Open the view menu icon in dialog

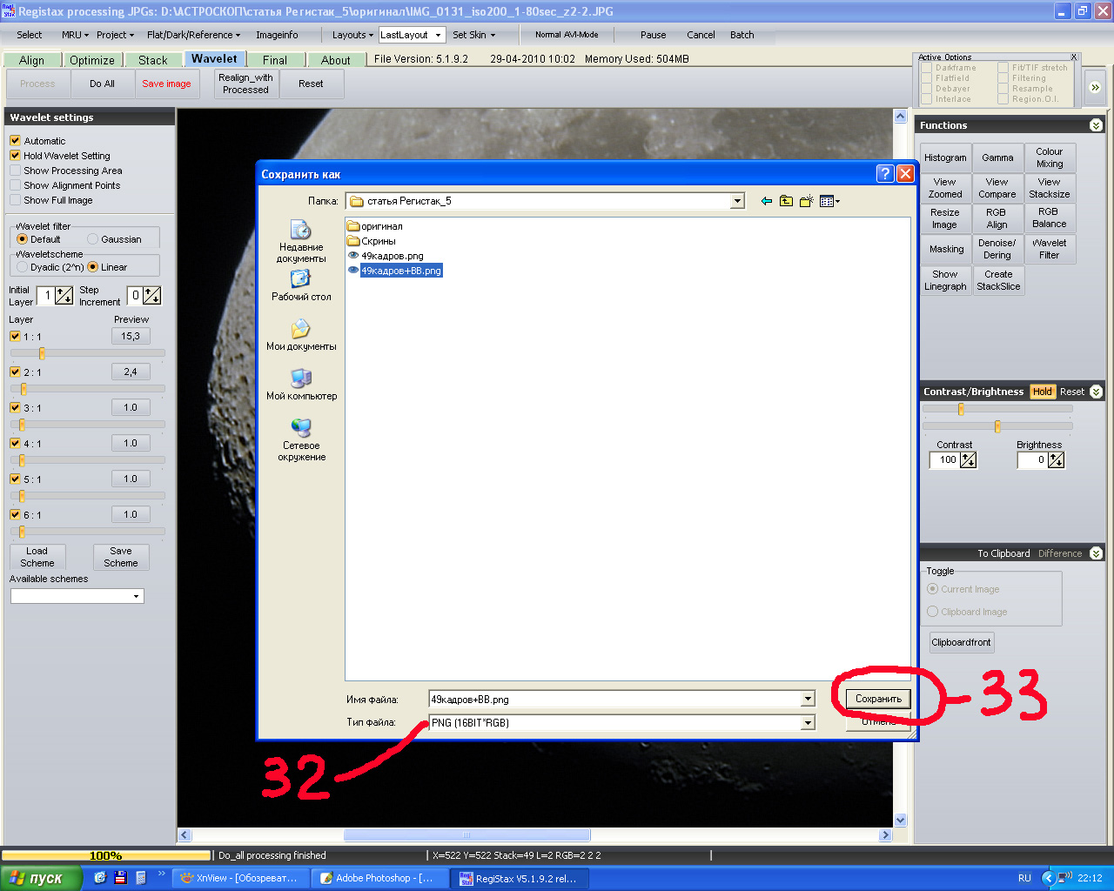click(x=829, y=201)
